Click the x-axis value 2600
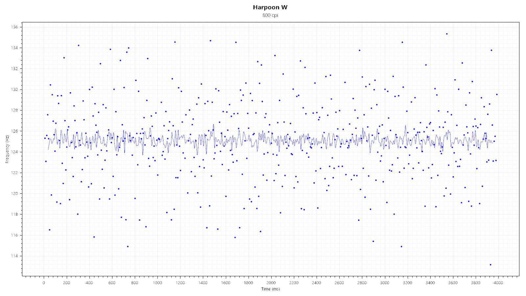Viewport: 526px width, 296px height. [x=339, y=283]
